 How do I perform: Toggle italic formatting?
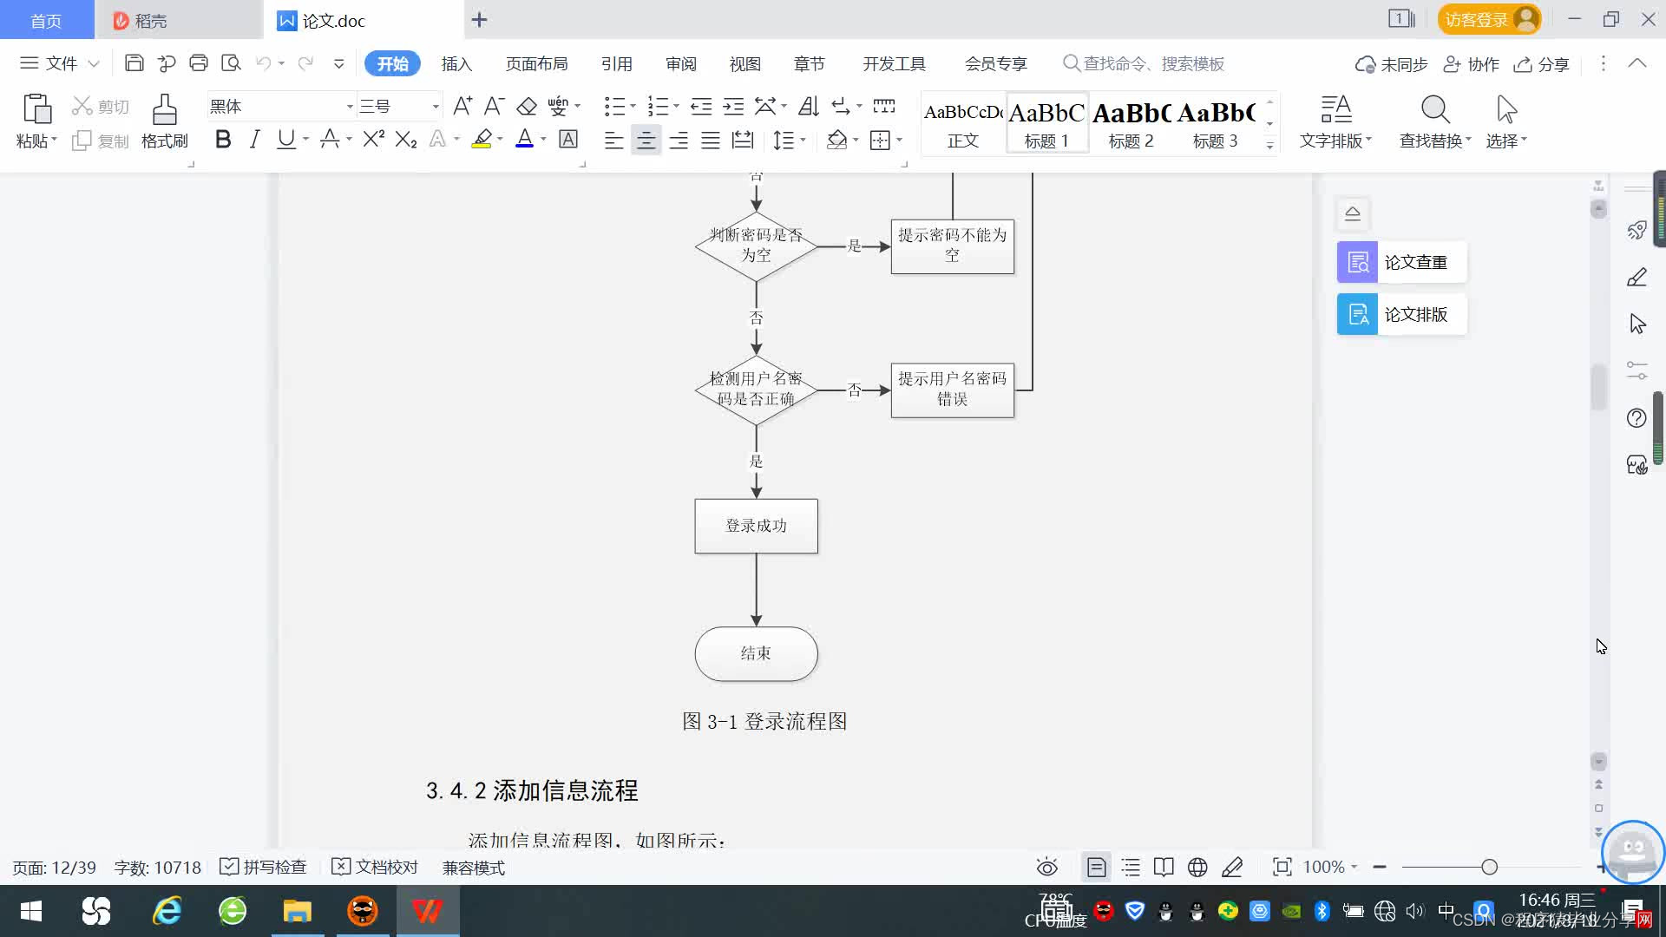(x=254, y=139)
